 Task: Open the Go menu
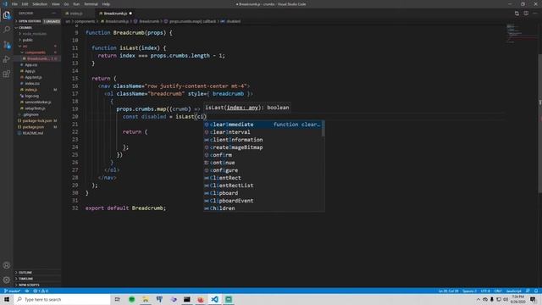[x=66, y=4]
